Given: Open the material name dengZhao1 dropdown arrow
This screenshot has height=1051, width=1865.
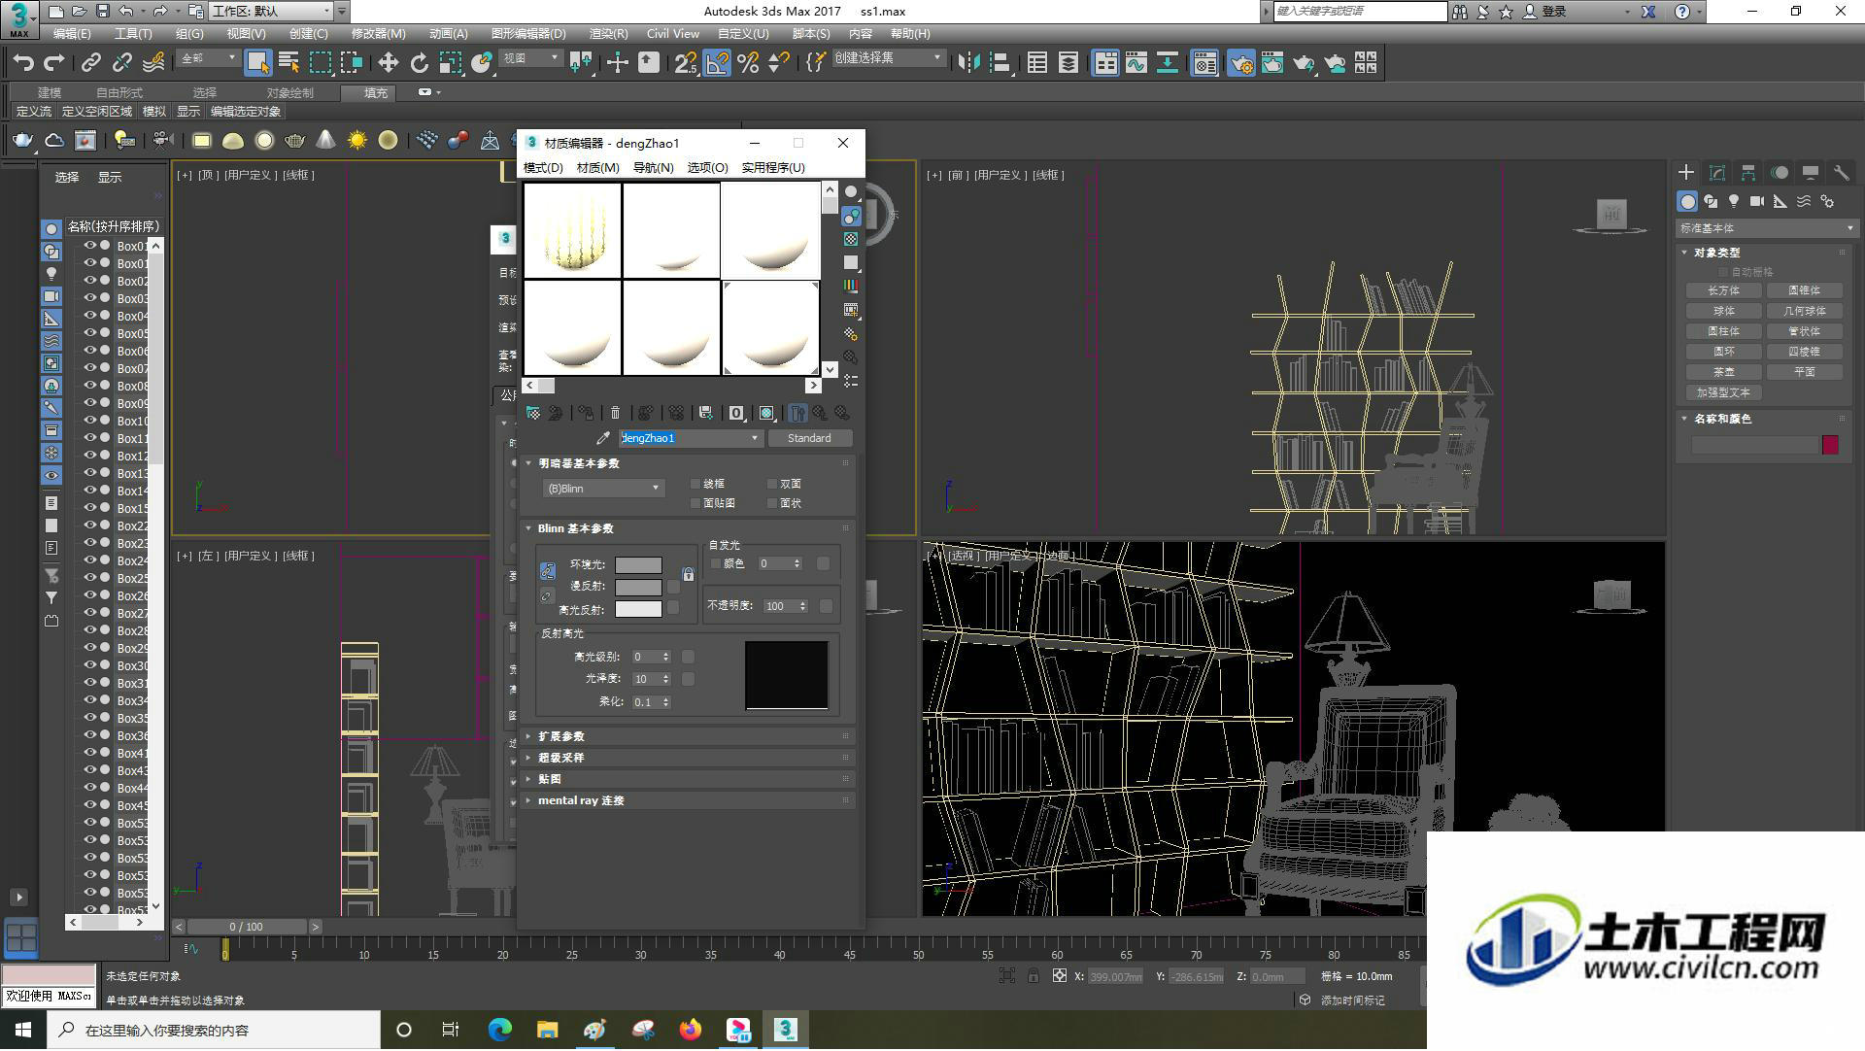Looking at the screenshot, I should coord(755,438).
